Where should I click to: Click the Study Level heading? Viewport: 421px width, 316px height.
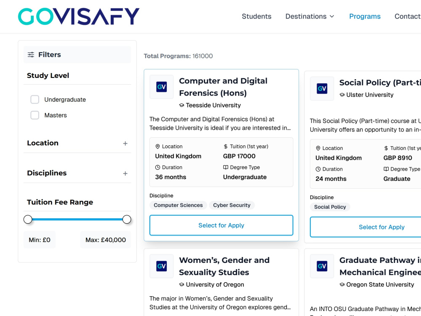(x=48, y=75)
